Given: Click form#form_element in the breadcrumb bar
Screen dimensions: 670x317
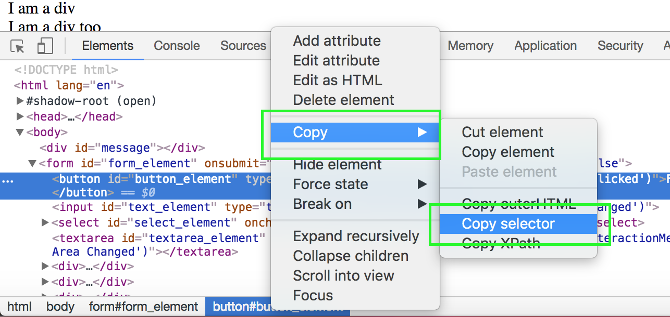Looking at the screenshot, I should point(143,307).
